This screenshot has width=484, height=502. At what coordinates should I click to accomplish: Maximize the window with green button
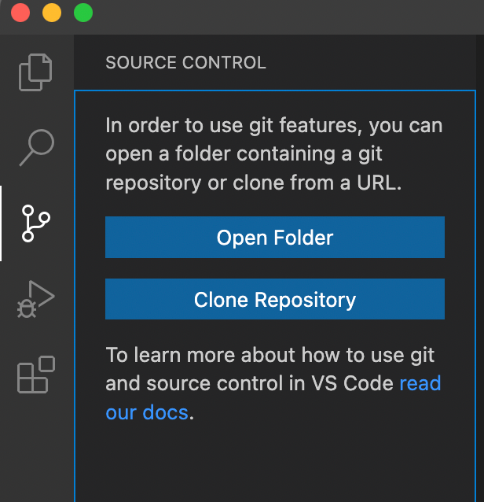click(83, 13)
